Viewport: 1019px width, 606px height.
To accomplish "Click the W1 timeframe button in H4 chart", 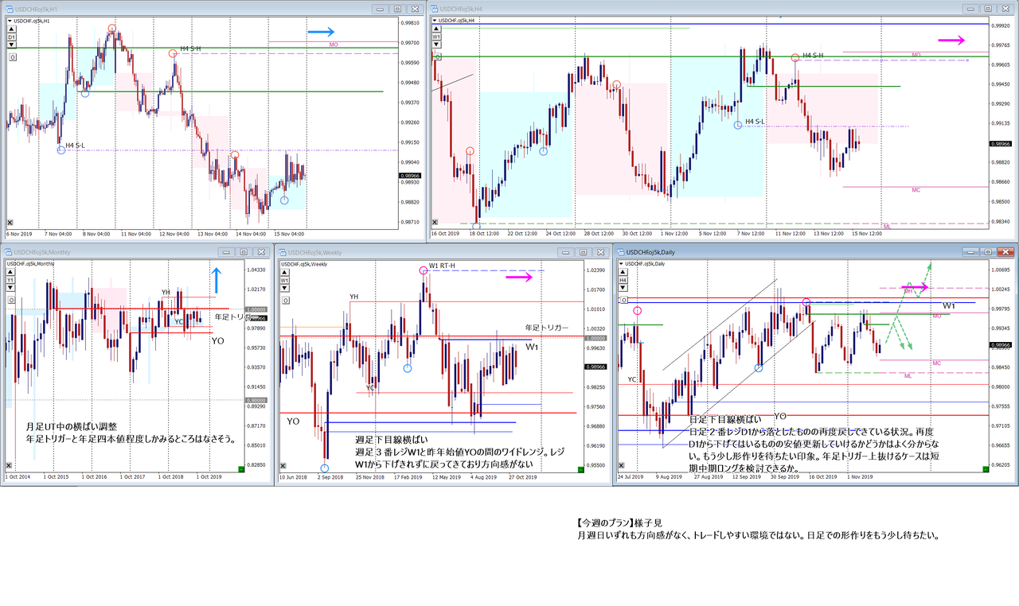I will (x=436, y=37).
